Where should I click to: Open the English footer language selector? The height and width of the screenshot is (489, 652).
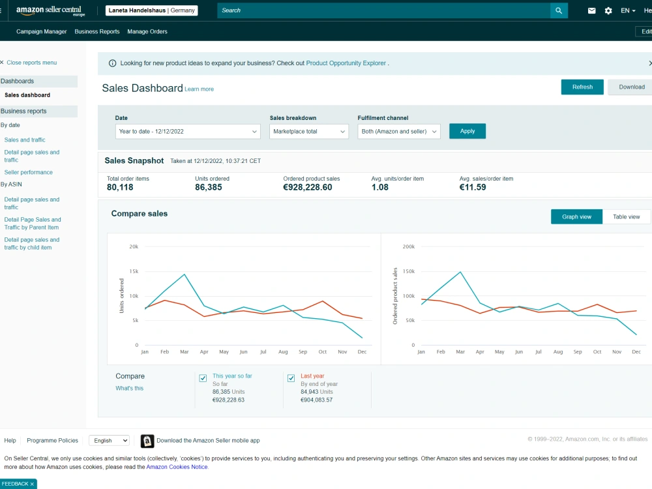(x=110, y=440)
